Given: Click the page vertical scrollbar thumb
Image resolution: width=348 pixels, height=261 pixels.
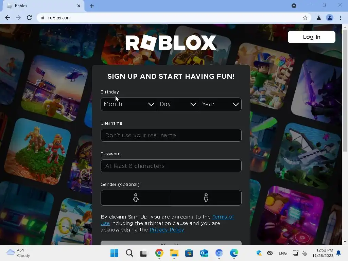Looking at the screenshot, I should [345, 90].
